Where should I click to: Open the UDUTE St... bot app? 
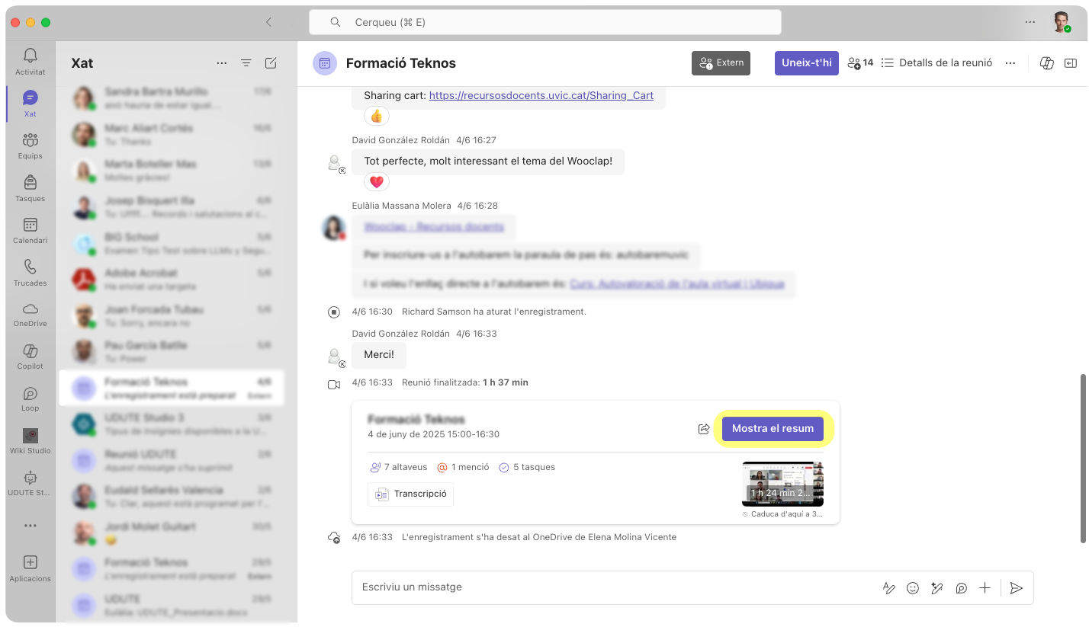click(30, 483)
